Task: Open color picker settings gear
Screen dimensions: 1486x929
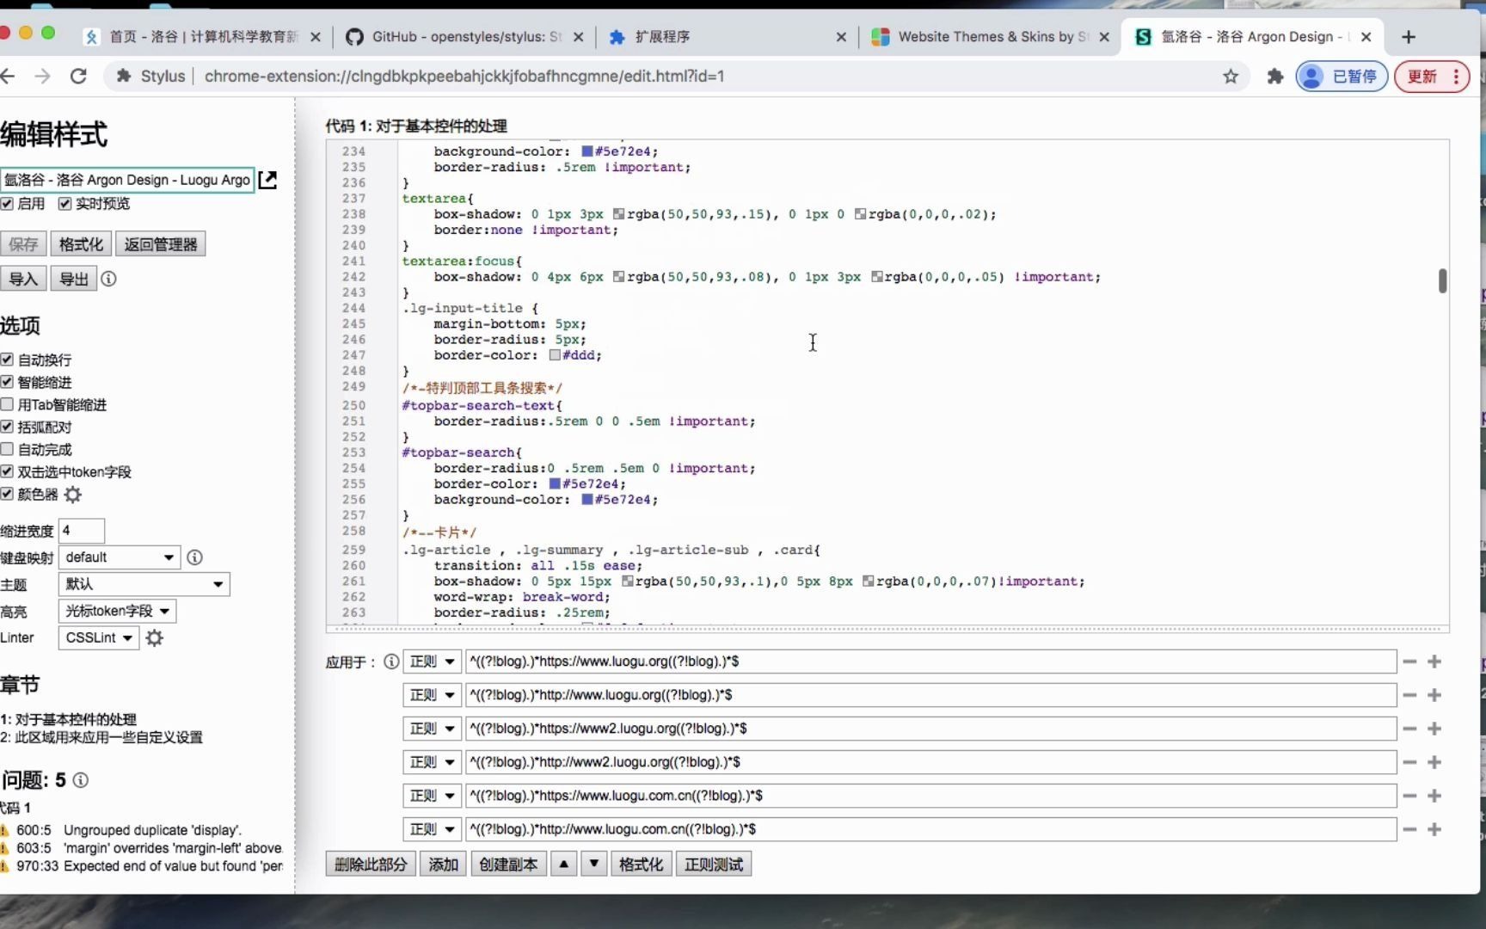Action: coord(73,495)
